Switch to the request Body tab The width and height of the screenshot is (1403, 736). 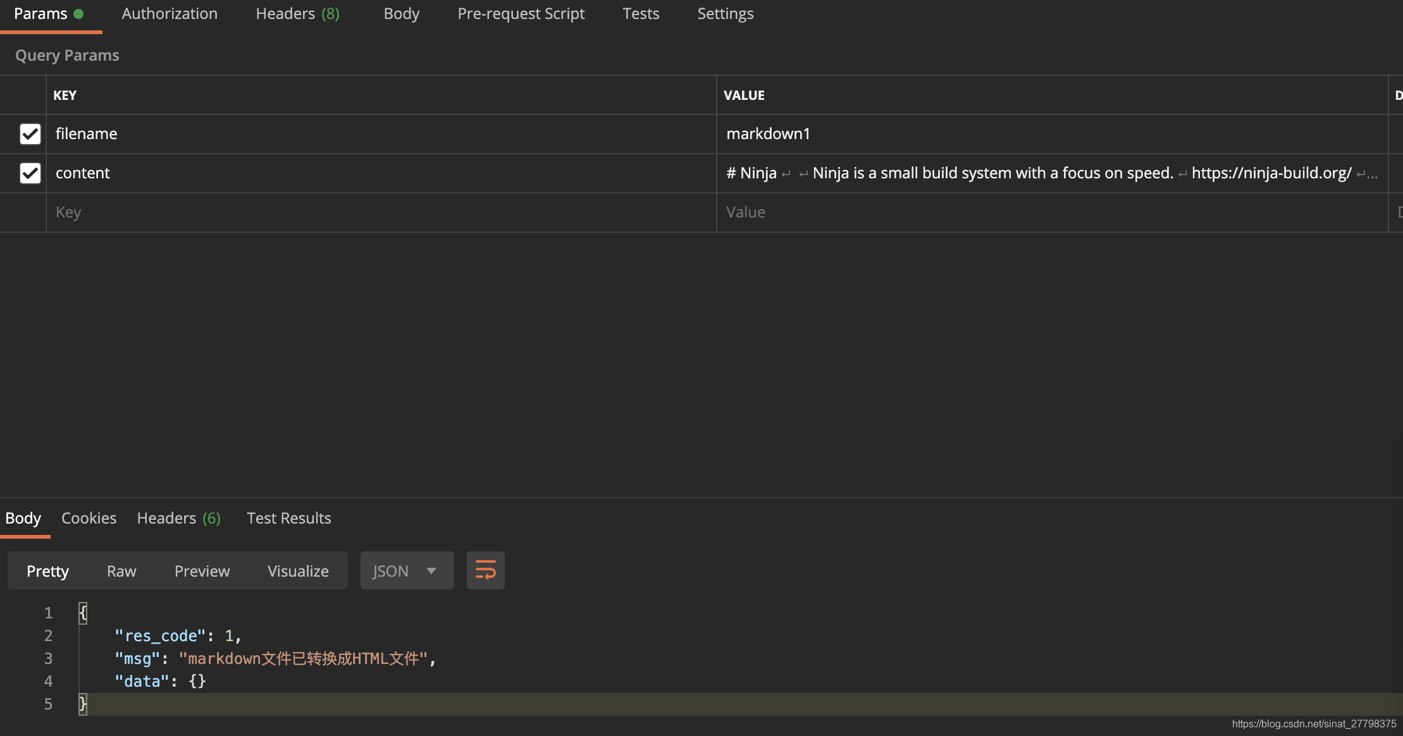(401, 14)
